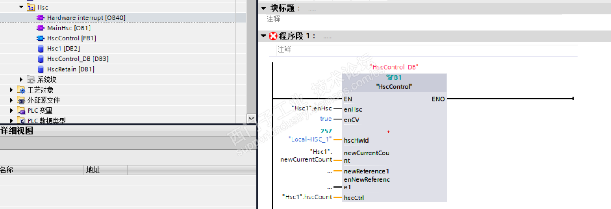Click the HscRetain DB1 database icon
This screenshot has width=611, height=209.
40,70
